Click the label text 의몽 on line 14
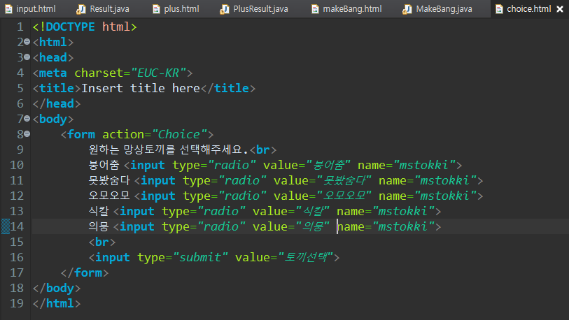The width and height of the screenshot is (569, 320). click(x=99, y=226)
